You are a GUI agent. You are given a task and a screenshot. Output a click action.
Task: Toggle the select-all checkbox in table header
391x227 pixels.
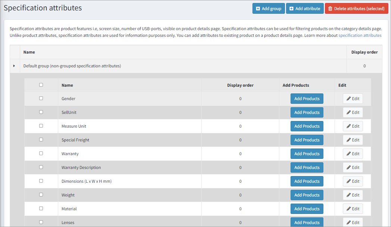[41, 85]
